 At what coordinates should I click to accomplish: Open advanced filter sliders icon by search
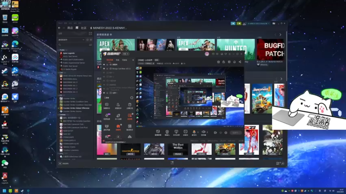[90, 45]
